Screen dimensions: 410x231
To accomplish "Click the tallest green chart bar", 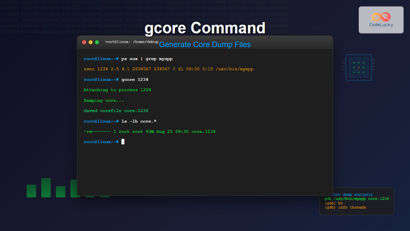I will coord(46,188).
